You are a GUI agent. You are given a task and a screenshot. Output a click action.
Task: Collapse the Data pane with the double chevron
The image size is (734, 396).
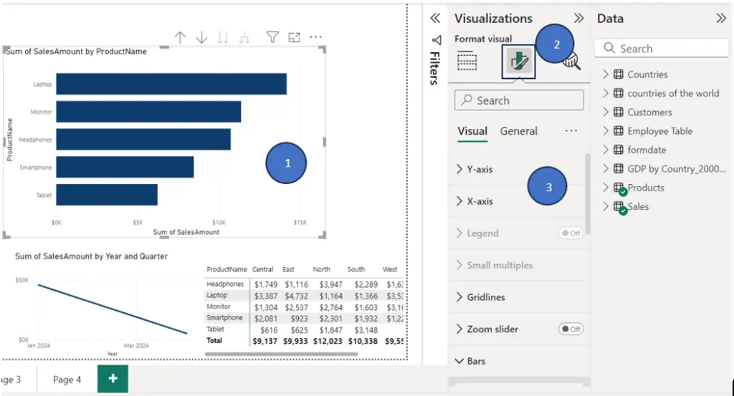tap(721, 19)
